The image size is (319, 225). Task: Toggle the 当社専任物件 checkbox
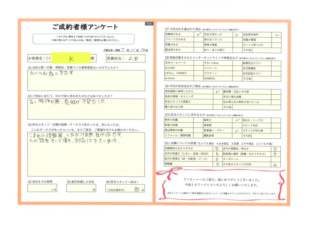277,34
